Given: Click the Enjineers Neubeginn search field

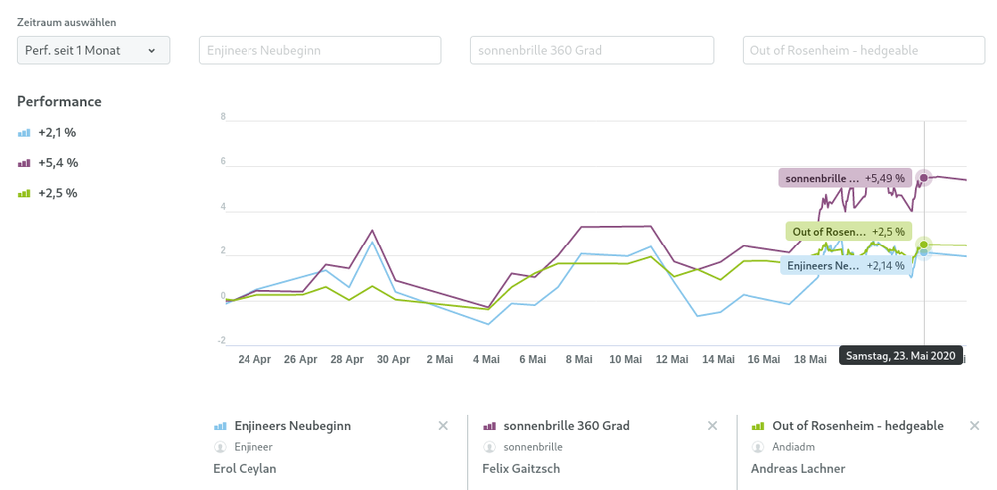Looking at the screenshot, I should [319, 50].
